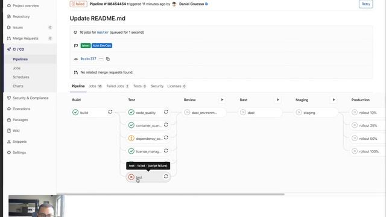Image resolution: width=386 pixels, height=217 pixels.
Task: Click the failed pipeline status badge
Action: click(x=78, y=4)
